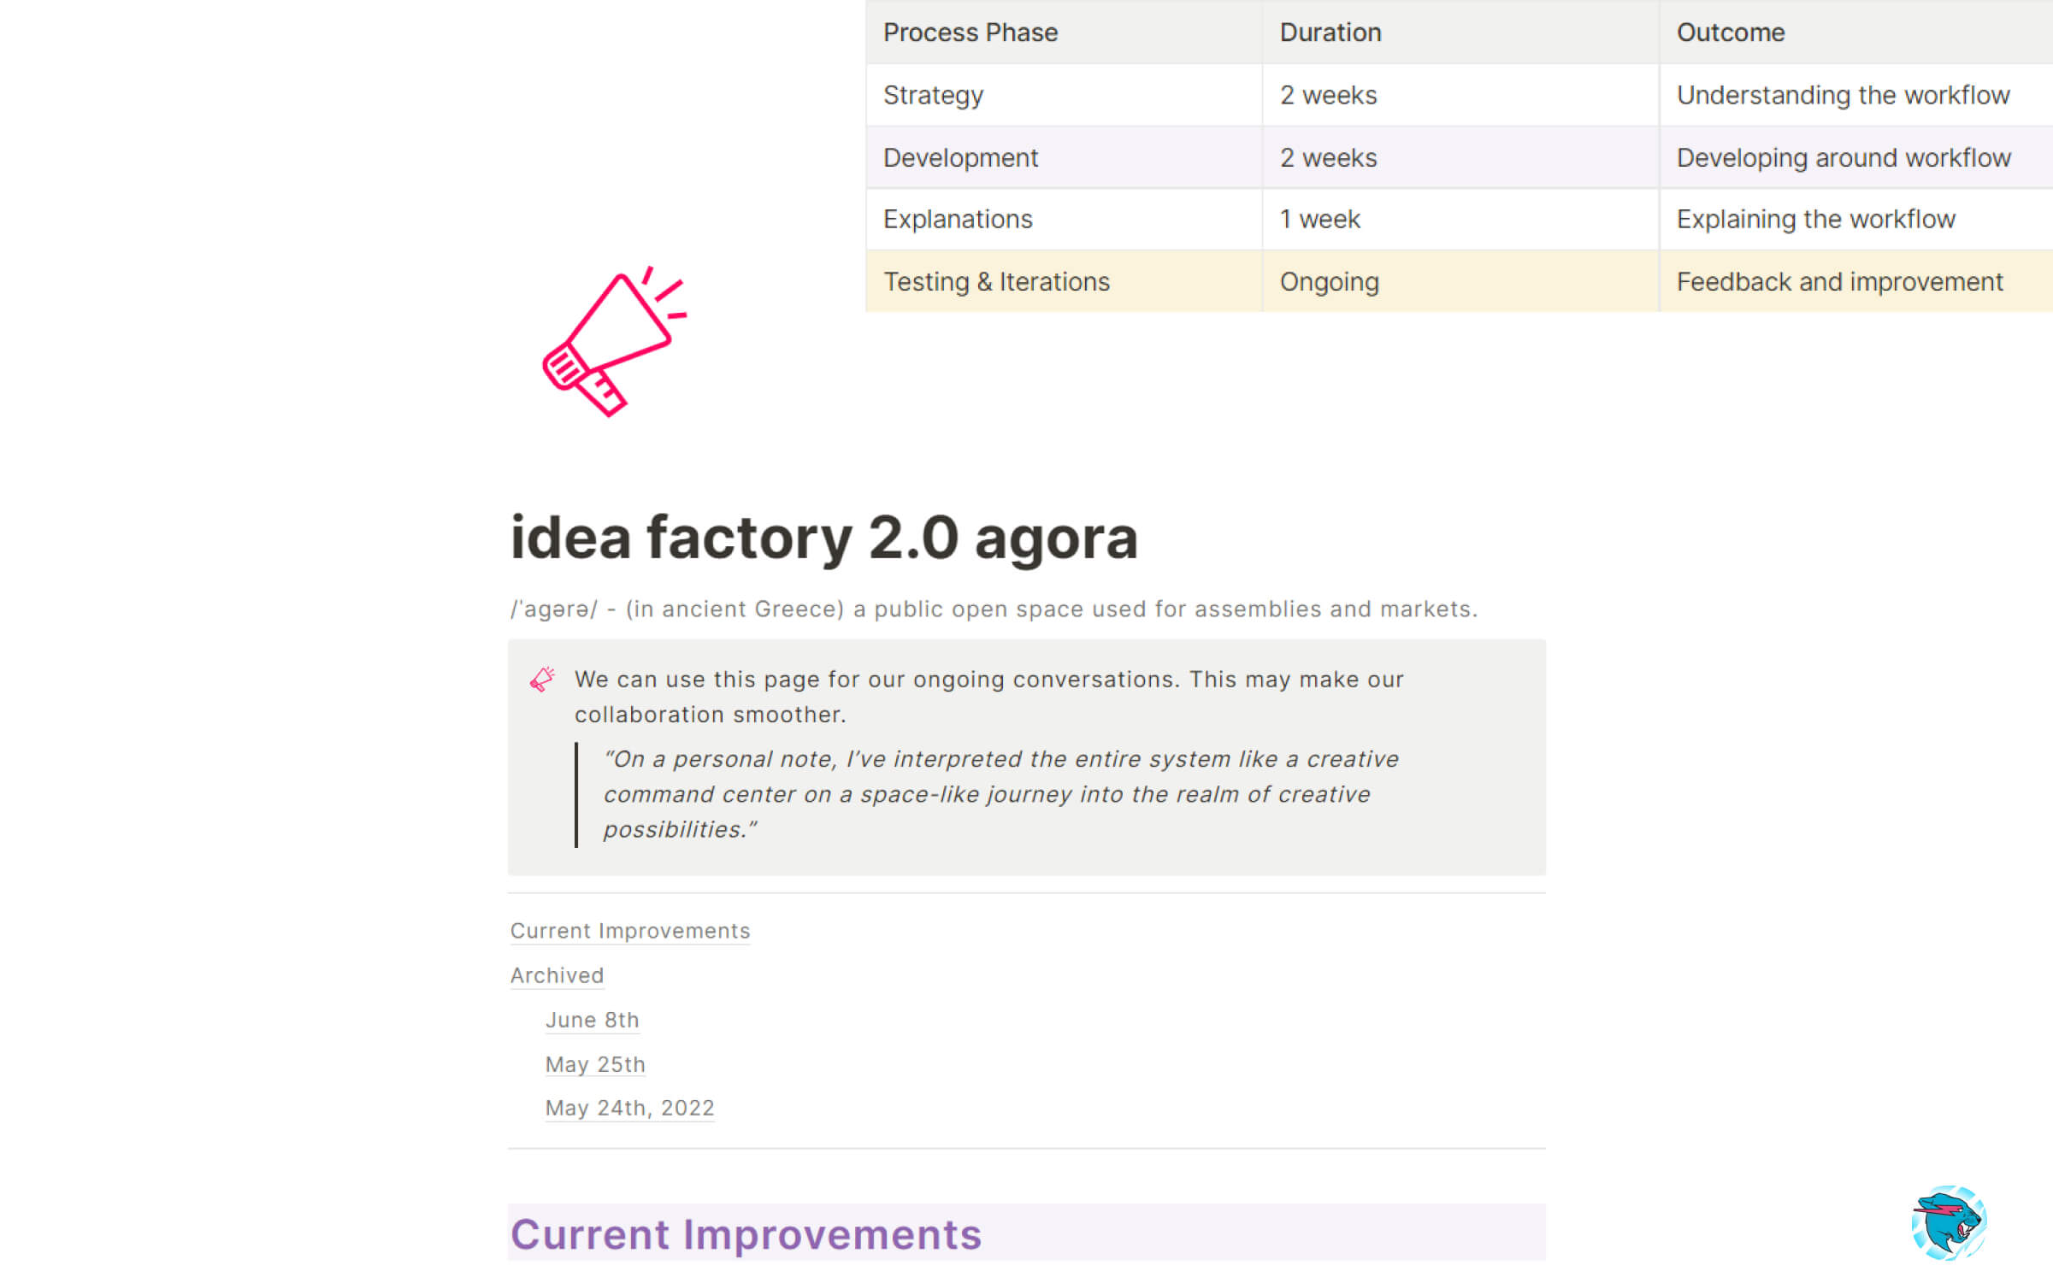The height and width of the screenshot is (1283, 2053).
Task: Click the large pink megaphone page icon
Action: pyautogui.click(x=614, y=342)
